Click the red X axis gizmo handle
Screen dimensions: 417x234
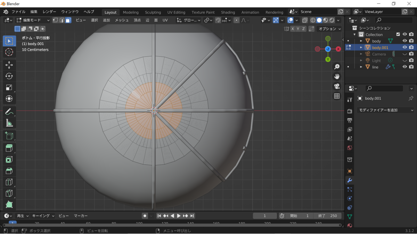point(338,49)
